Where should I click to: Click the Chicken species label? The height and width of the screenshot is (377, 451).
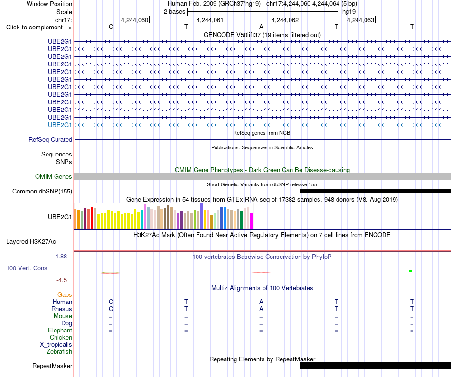tap(61, 337)
